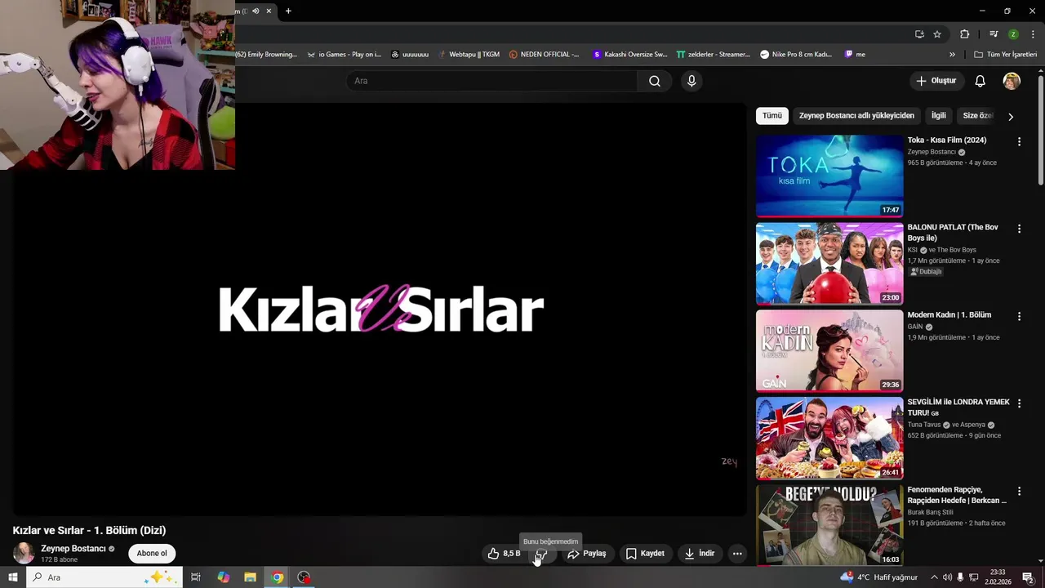The height and width of the screenshot is (588, 1045).
Task: Open Tüm Yer İşaretleri bookmarks folder
Action: point(1005,55)
